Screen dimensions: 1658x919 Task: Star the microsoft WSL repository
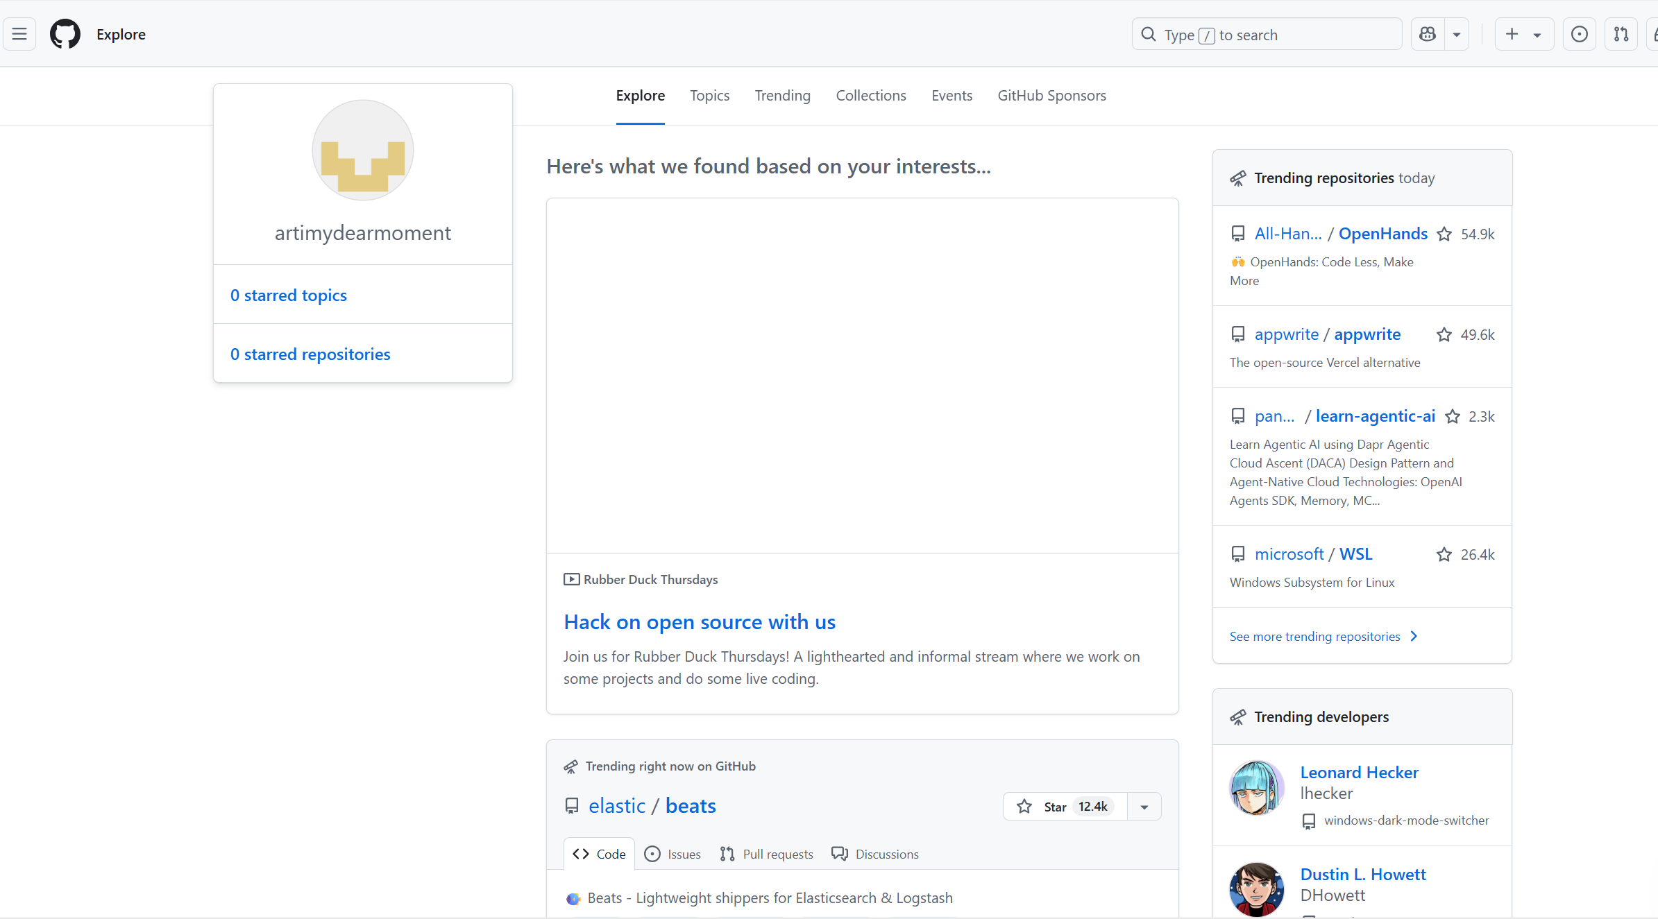point(1444,555)
